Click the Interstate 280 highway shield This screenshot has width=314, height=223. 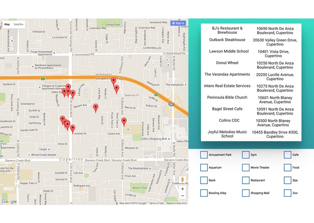171,104
